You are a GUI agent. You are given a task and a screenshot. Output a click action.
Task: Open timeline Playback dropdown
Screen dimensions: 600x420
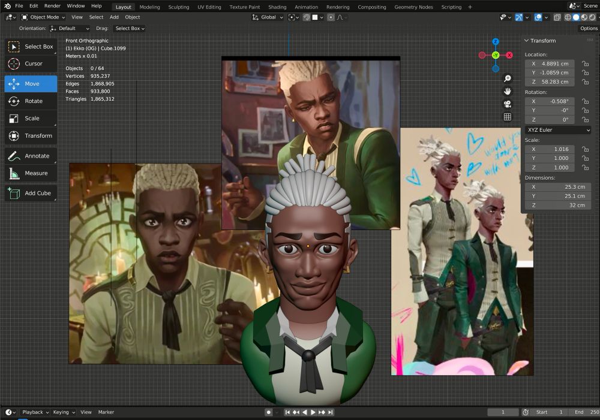[x=35, y=412]
